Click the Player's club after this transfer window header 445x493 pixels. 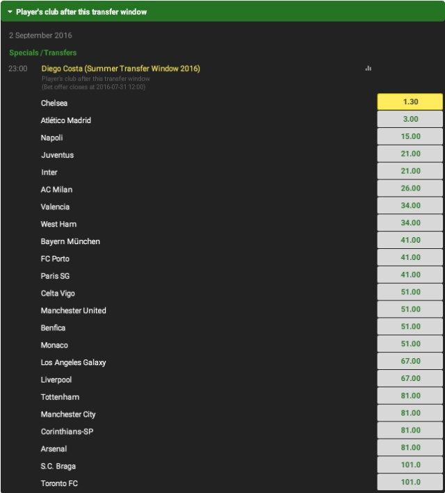222,12
